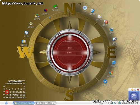Screen dimensions: 140x105
Task: Open the MSN butterfly 인터넷방2 icon
Action: click(111, 74)
